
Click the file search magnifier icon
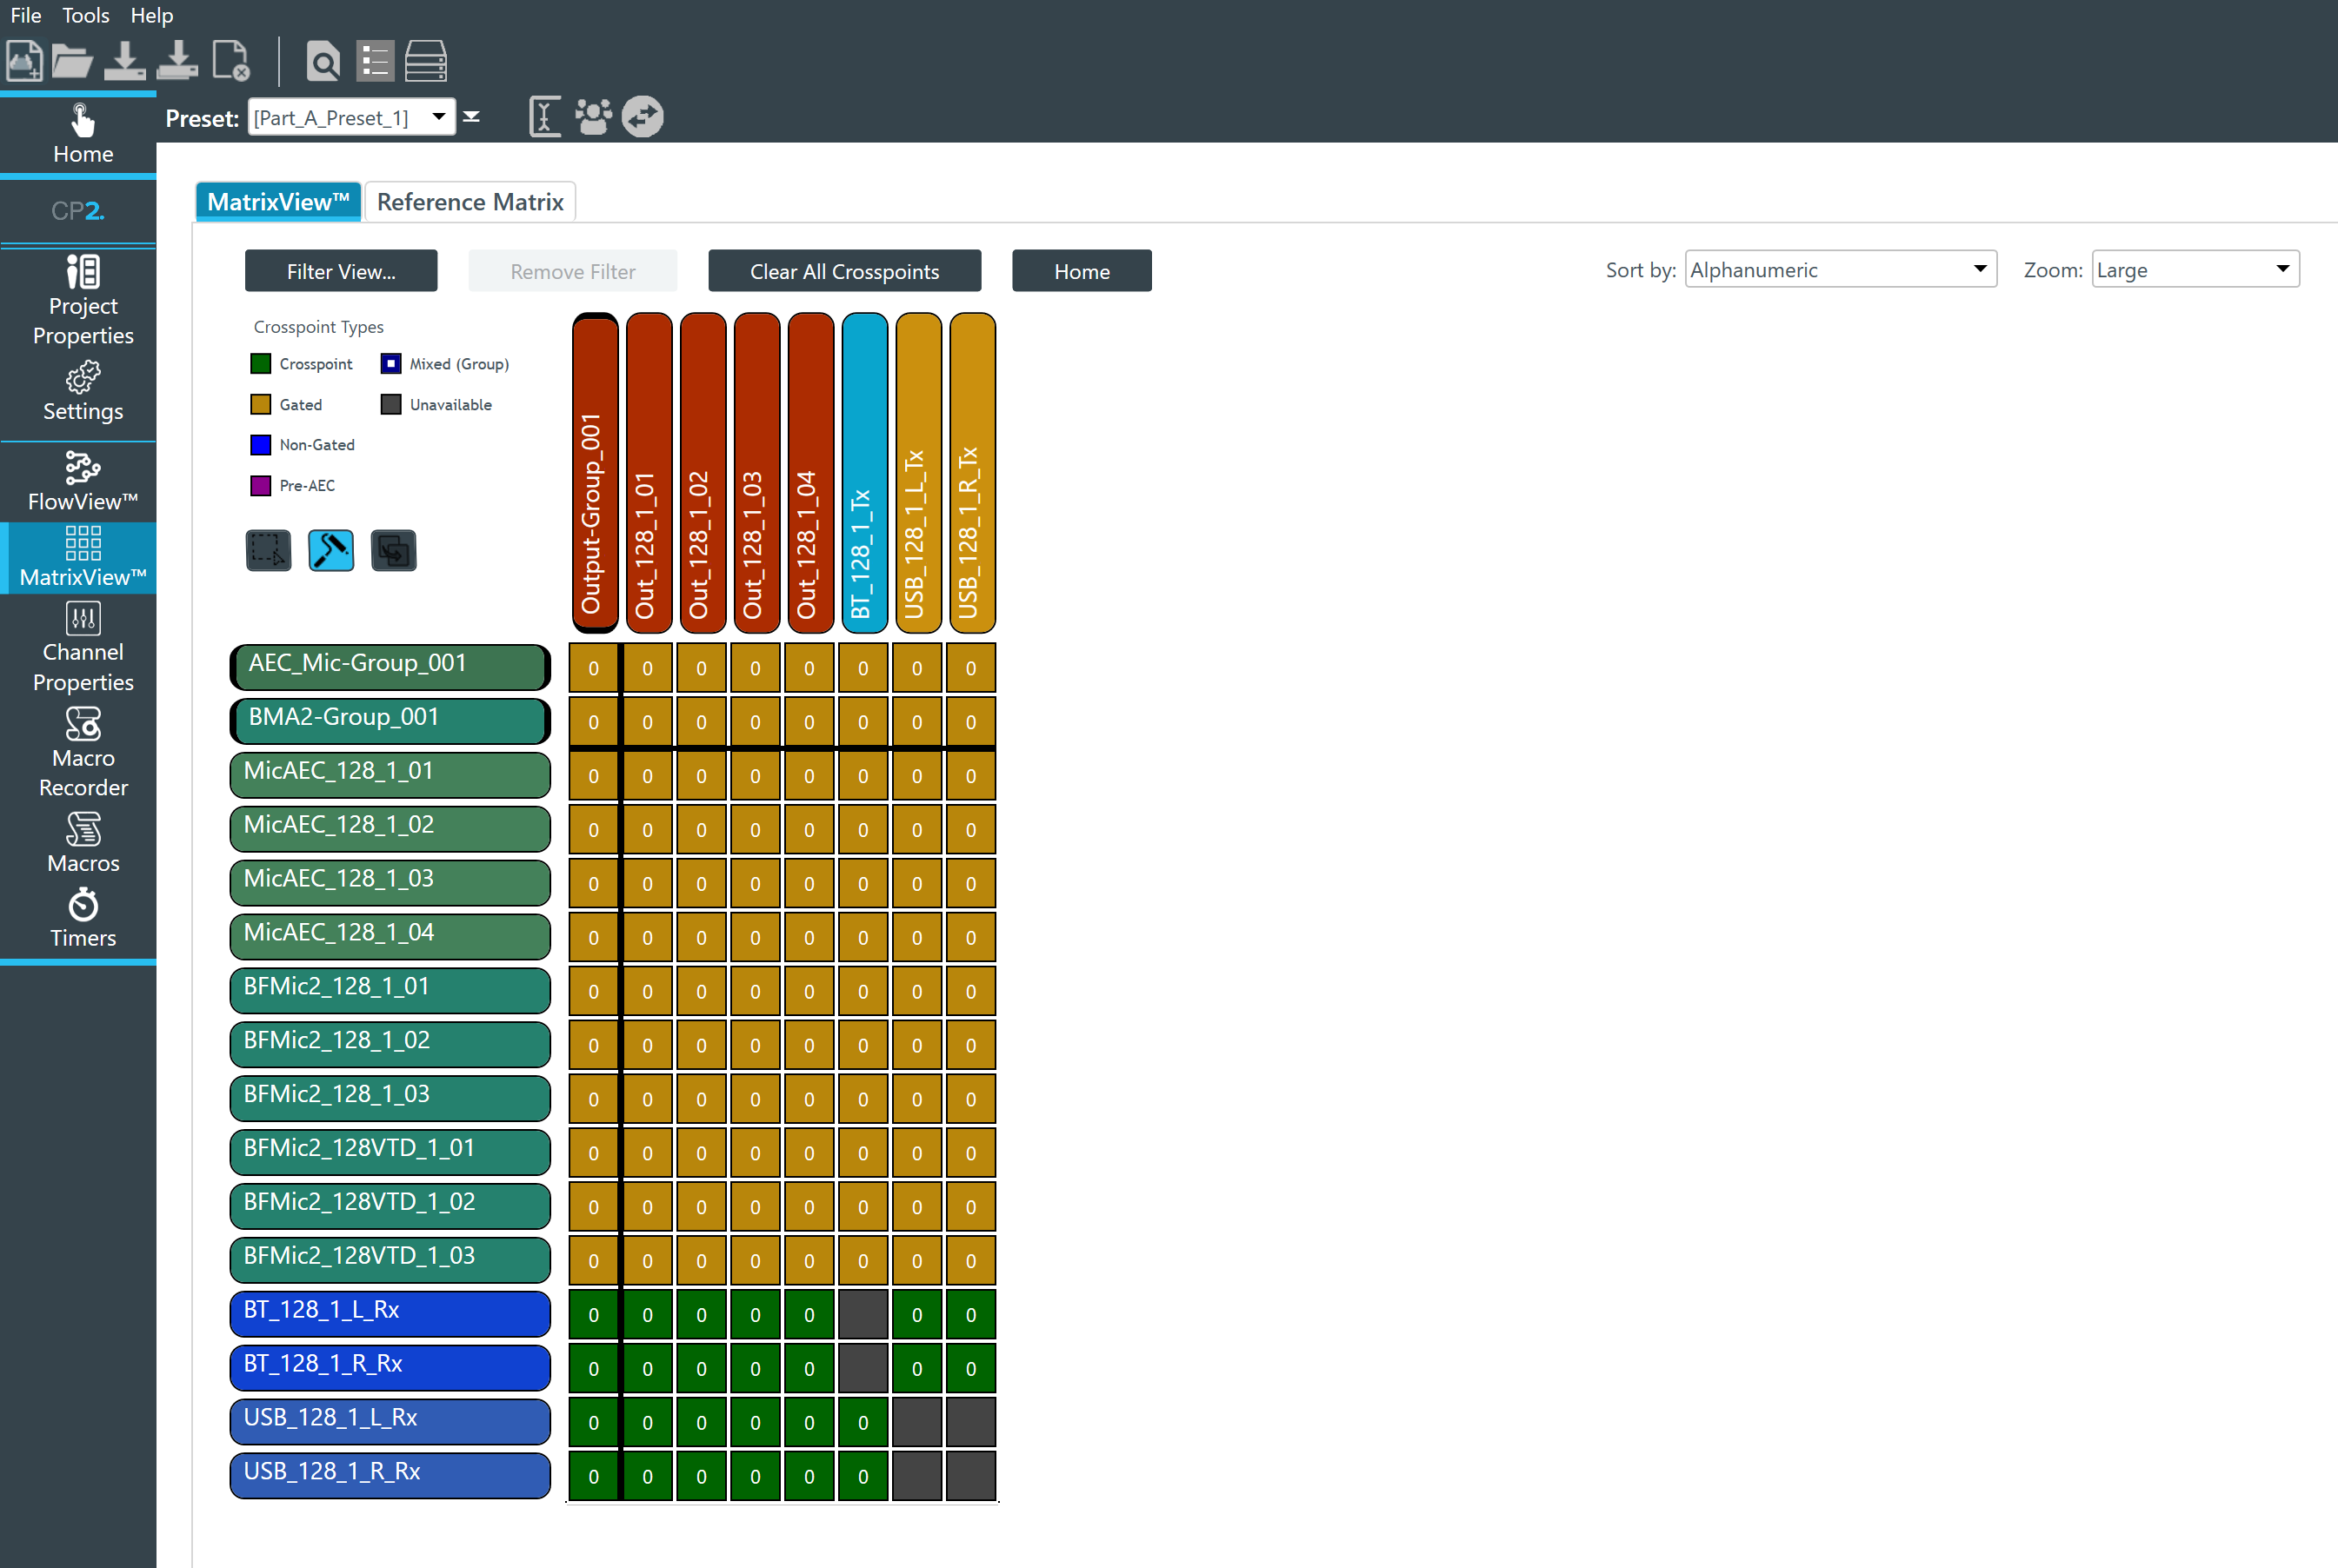point(323,62)
